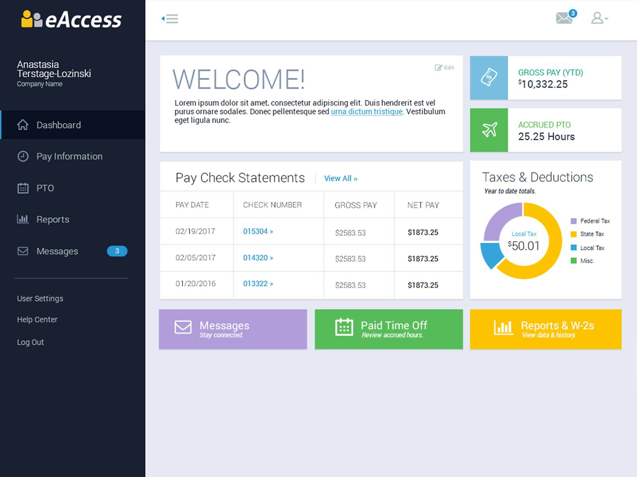Click the airplane icon on Accrued PTO card
Viewport: 637px width, 477px height.
[x=489, y=130]
